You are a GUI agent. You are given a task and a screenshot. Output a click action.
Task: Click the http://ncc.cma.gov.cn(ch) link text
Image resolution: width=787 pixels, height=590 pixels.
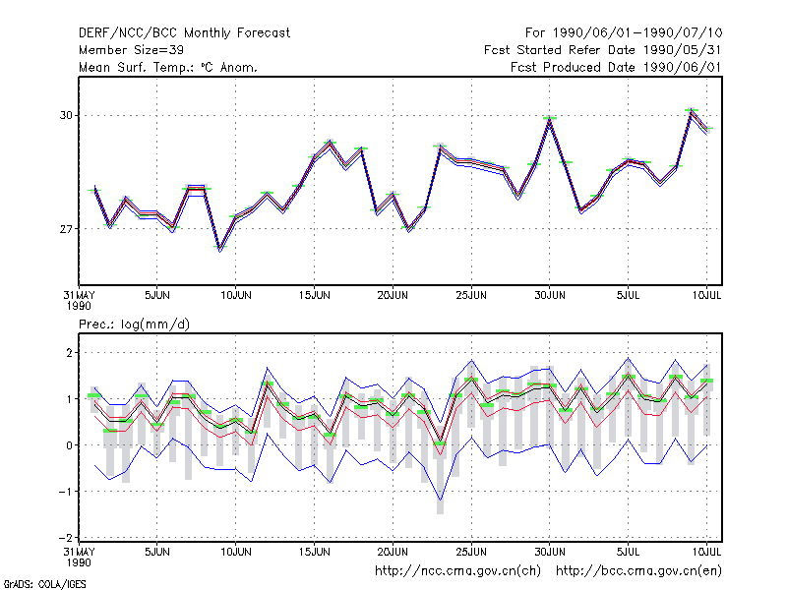[457, 571]
